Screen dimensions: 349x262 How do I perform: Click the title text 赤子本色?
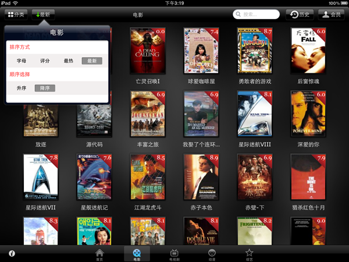click(x=201, y=208)
